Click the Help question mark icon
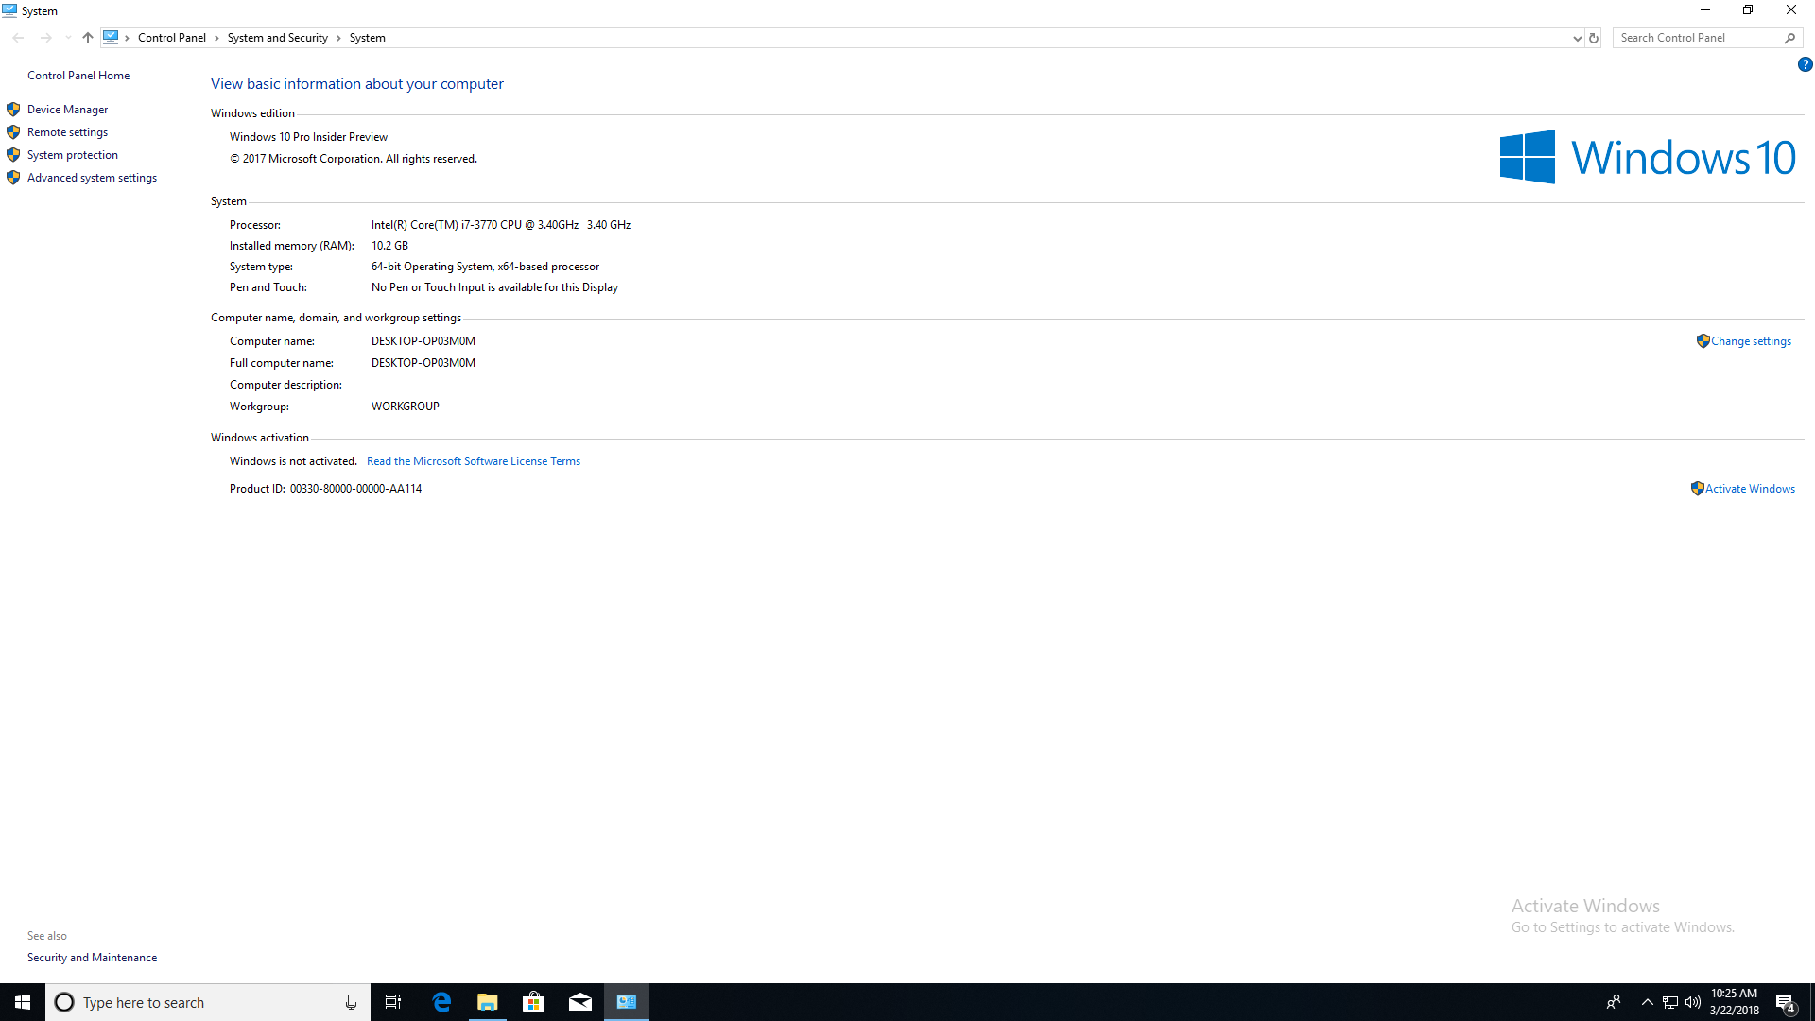 (x=1805, y=64)
